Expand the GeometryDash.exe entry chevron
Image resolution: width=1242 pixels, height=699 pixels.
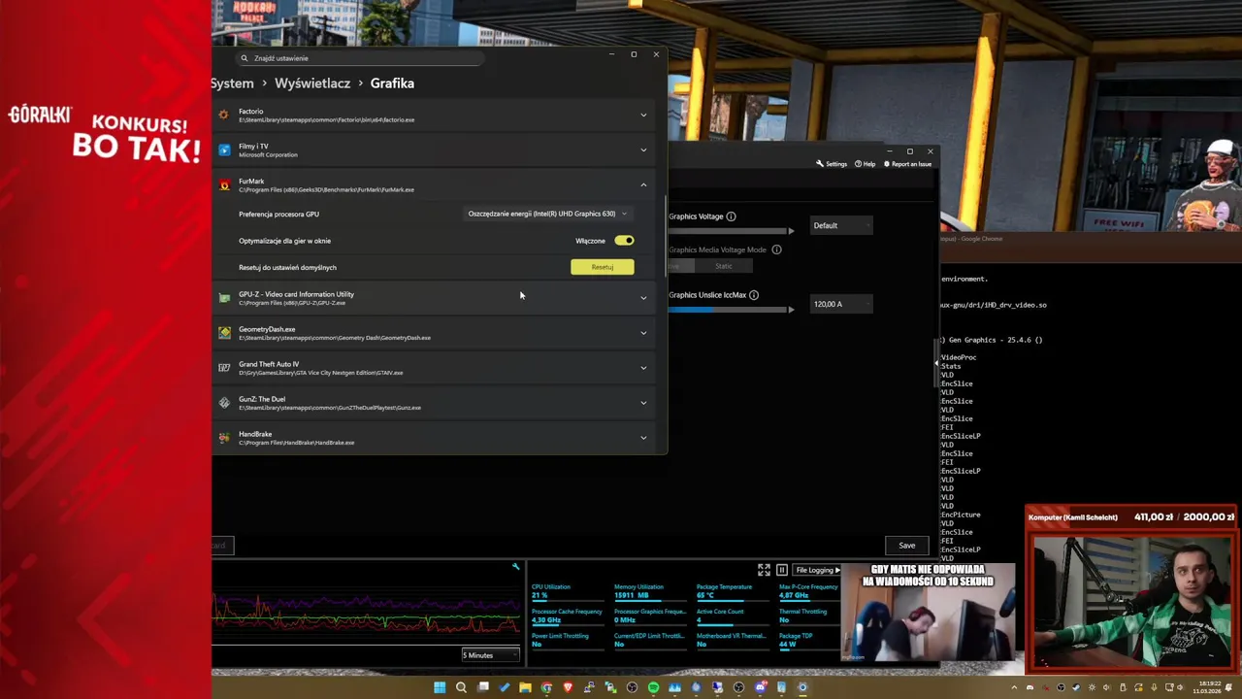click(x=643, y=333)
